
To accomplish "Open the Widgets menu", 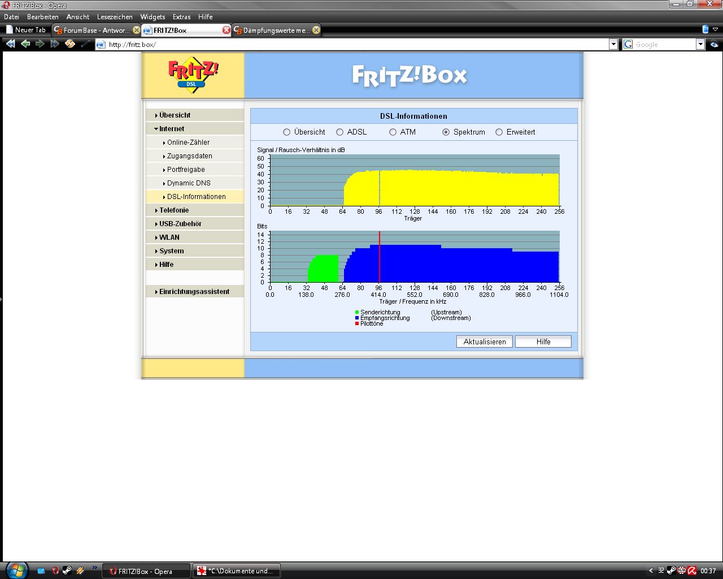I will coord(153,17).
